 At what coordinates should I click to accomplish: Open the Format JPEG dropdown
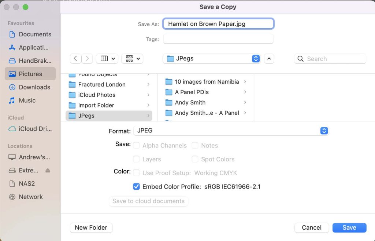(231, 131)
